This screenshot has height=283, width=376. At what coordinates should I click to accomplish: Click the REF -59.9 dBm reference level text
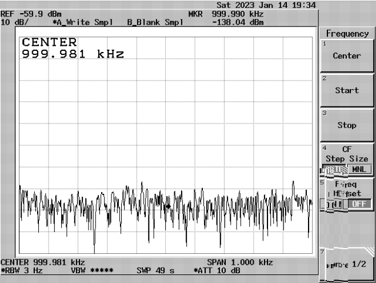click(x=31, y=14)
